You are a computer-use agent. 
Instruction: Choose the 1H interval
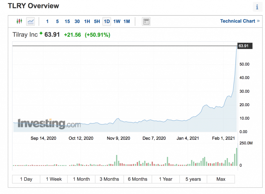tap(87, 21)
